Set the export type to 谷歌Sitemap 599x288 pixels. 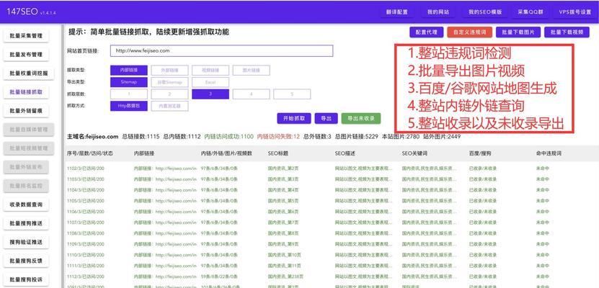pyautogui.click(x=169, y=82)
